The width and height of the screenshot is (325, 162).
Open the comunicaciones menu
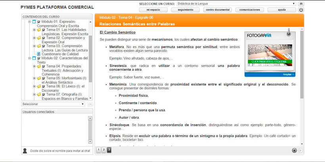[250, 10]
